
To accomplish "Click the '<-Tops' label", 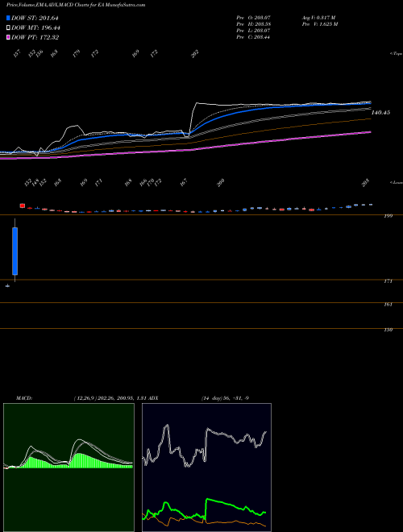I will tap(397, 54).
